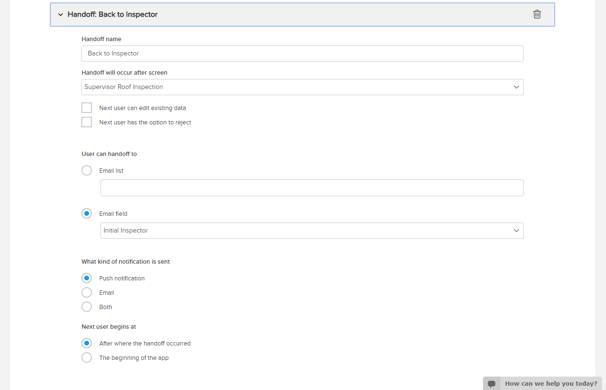
Task: Click the Handoff name text field
Action: (x=302, y=54)
